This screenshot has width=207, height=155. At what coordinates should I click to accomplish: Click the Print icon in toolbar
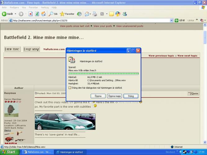(94, 14)
